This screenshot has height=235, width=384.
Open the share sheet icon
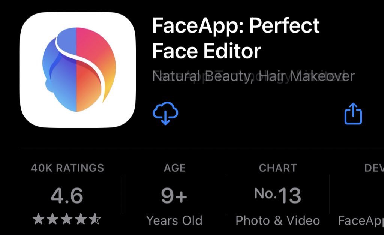pos(353,114)
